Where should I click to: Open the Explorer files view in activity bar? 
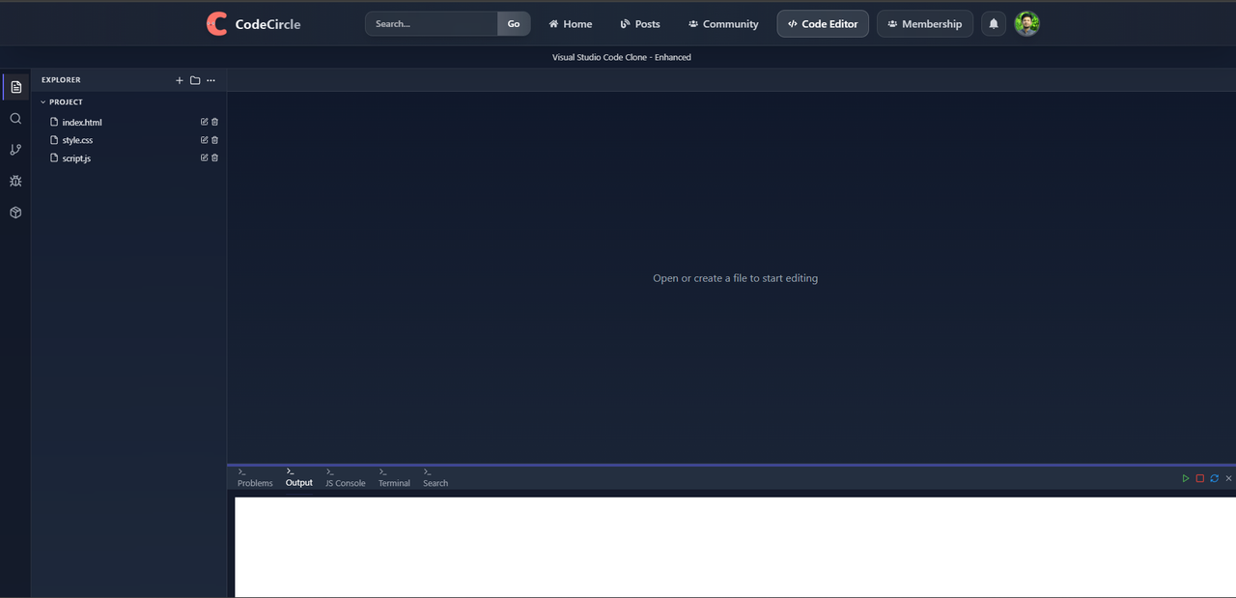[15, 87]
